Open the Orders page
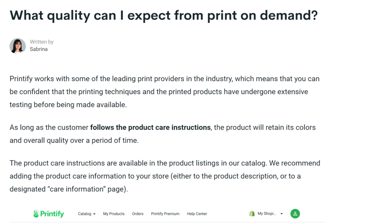 click(138, 214)
